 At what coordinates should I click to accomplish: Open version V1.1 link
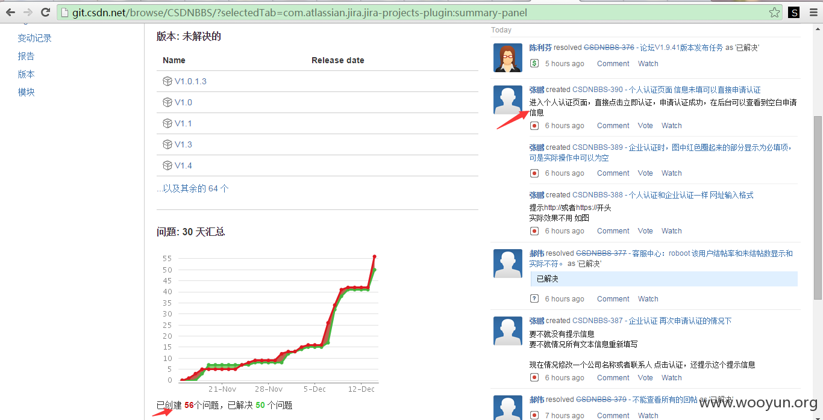click(x=183, y=123)
